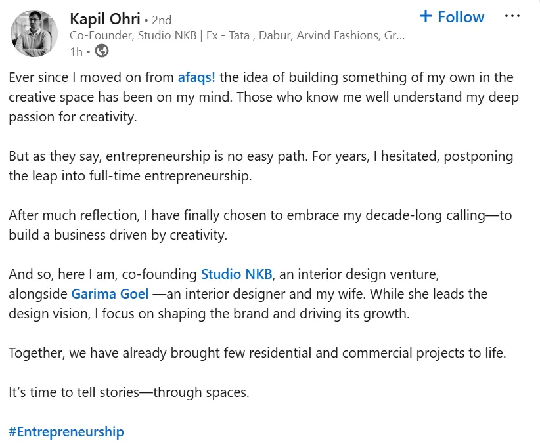Click the paragraph starting 'But as they say'
This screenshot has width=540, height=443.
pyautogui.click(x=261, y=166)
